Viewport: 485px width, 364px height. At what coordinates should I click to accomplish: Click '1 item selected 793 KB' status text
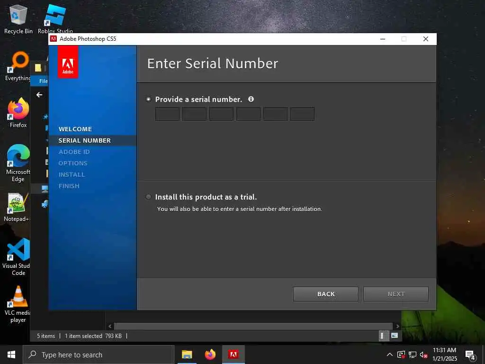pyautogui.click(x=93, y=336)
